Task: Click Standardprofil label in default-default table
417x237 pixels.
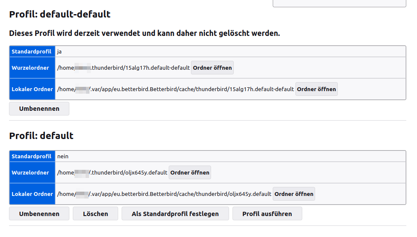Action: (32, 51)
